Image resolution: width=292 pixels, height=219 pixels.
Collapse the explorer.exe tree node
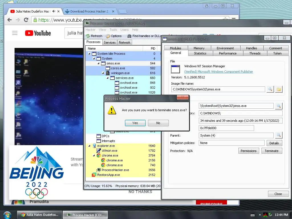pos(89,146)
